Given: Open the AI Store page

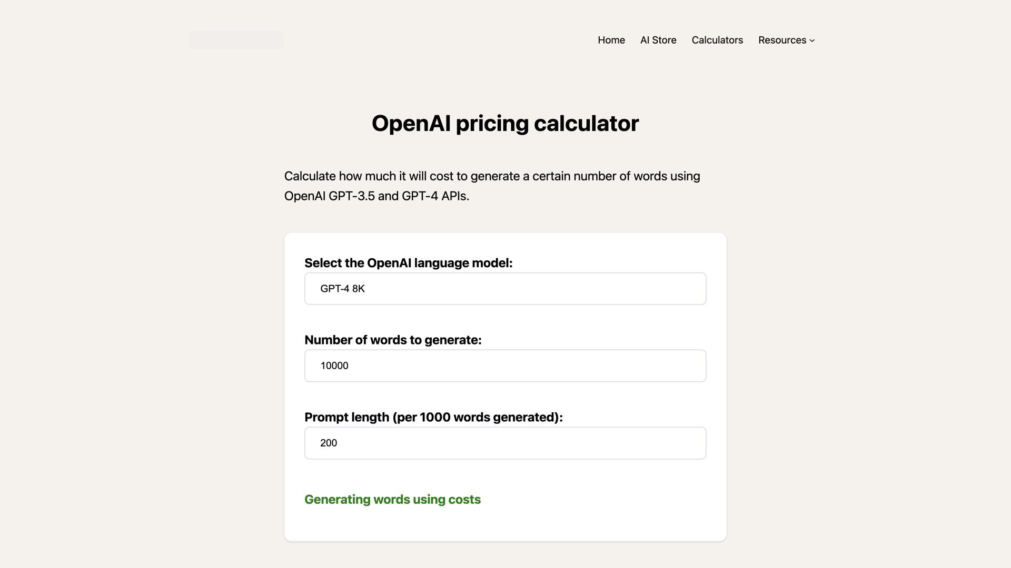Looking at the screenshot, I should [x=658, y=40].
